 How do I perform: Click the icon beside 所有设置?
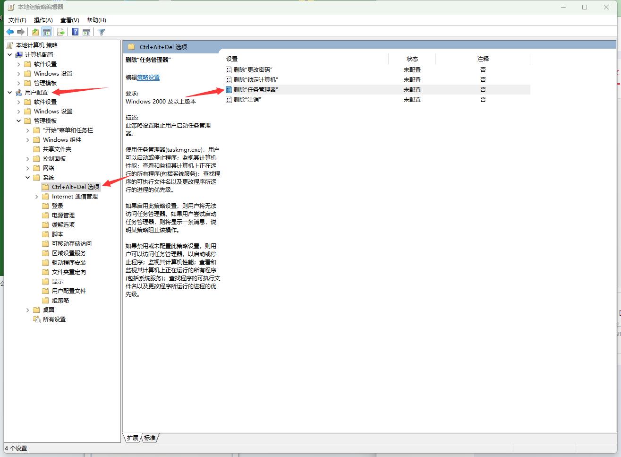pyautogui.click(x=37, y=319)
